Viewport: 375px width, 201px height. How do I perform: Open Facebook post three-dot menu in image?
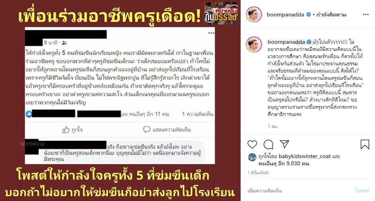(211, 33)
